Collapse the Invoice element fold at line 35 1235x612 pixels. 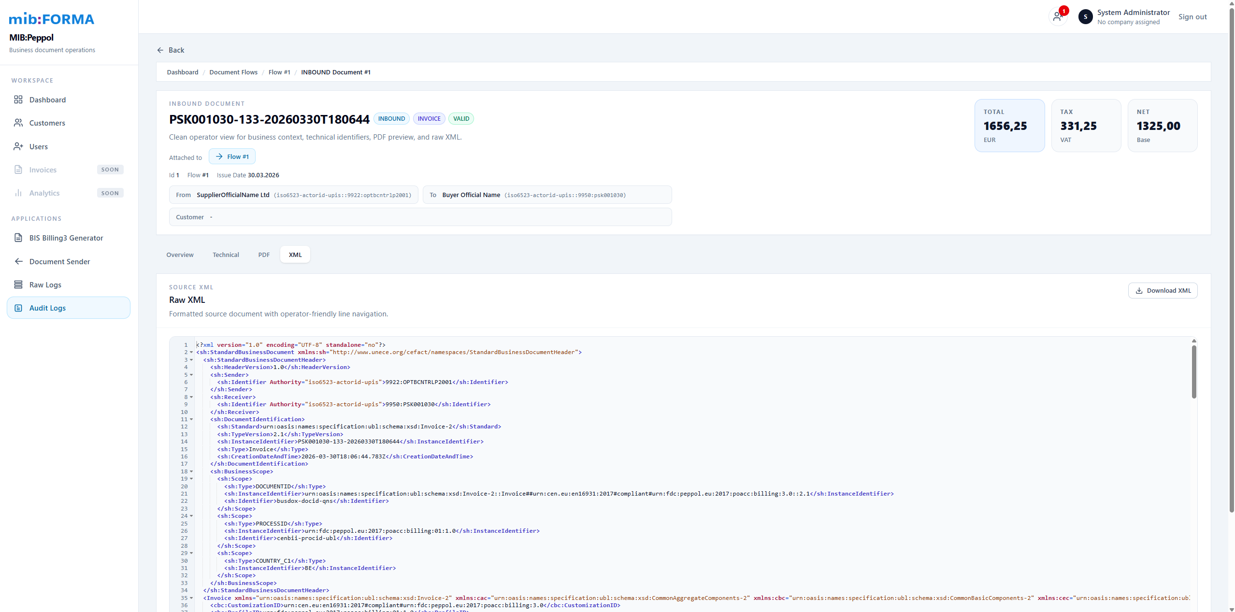pos(191,598)
